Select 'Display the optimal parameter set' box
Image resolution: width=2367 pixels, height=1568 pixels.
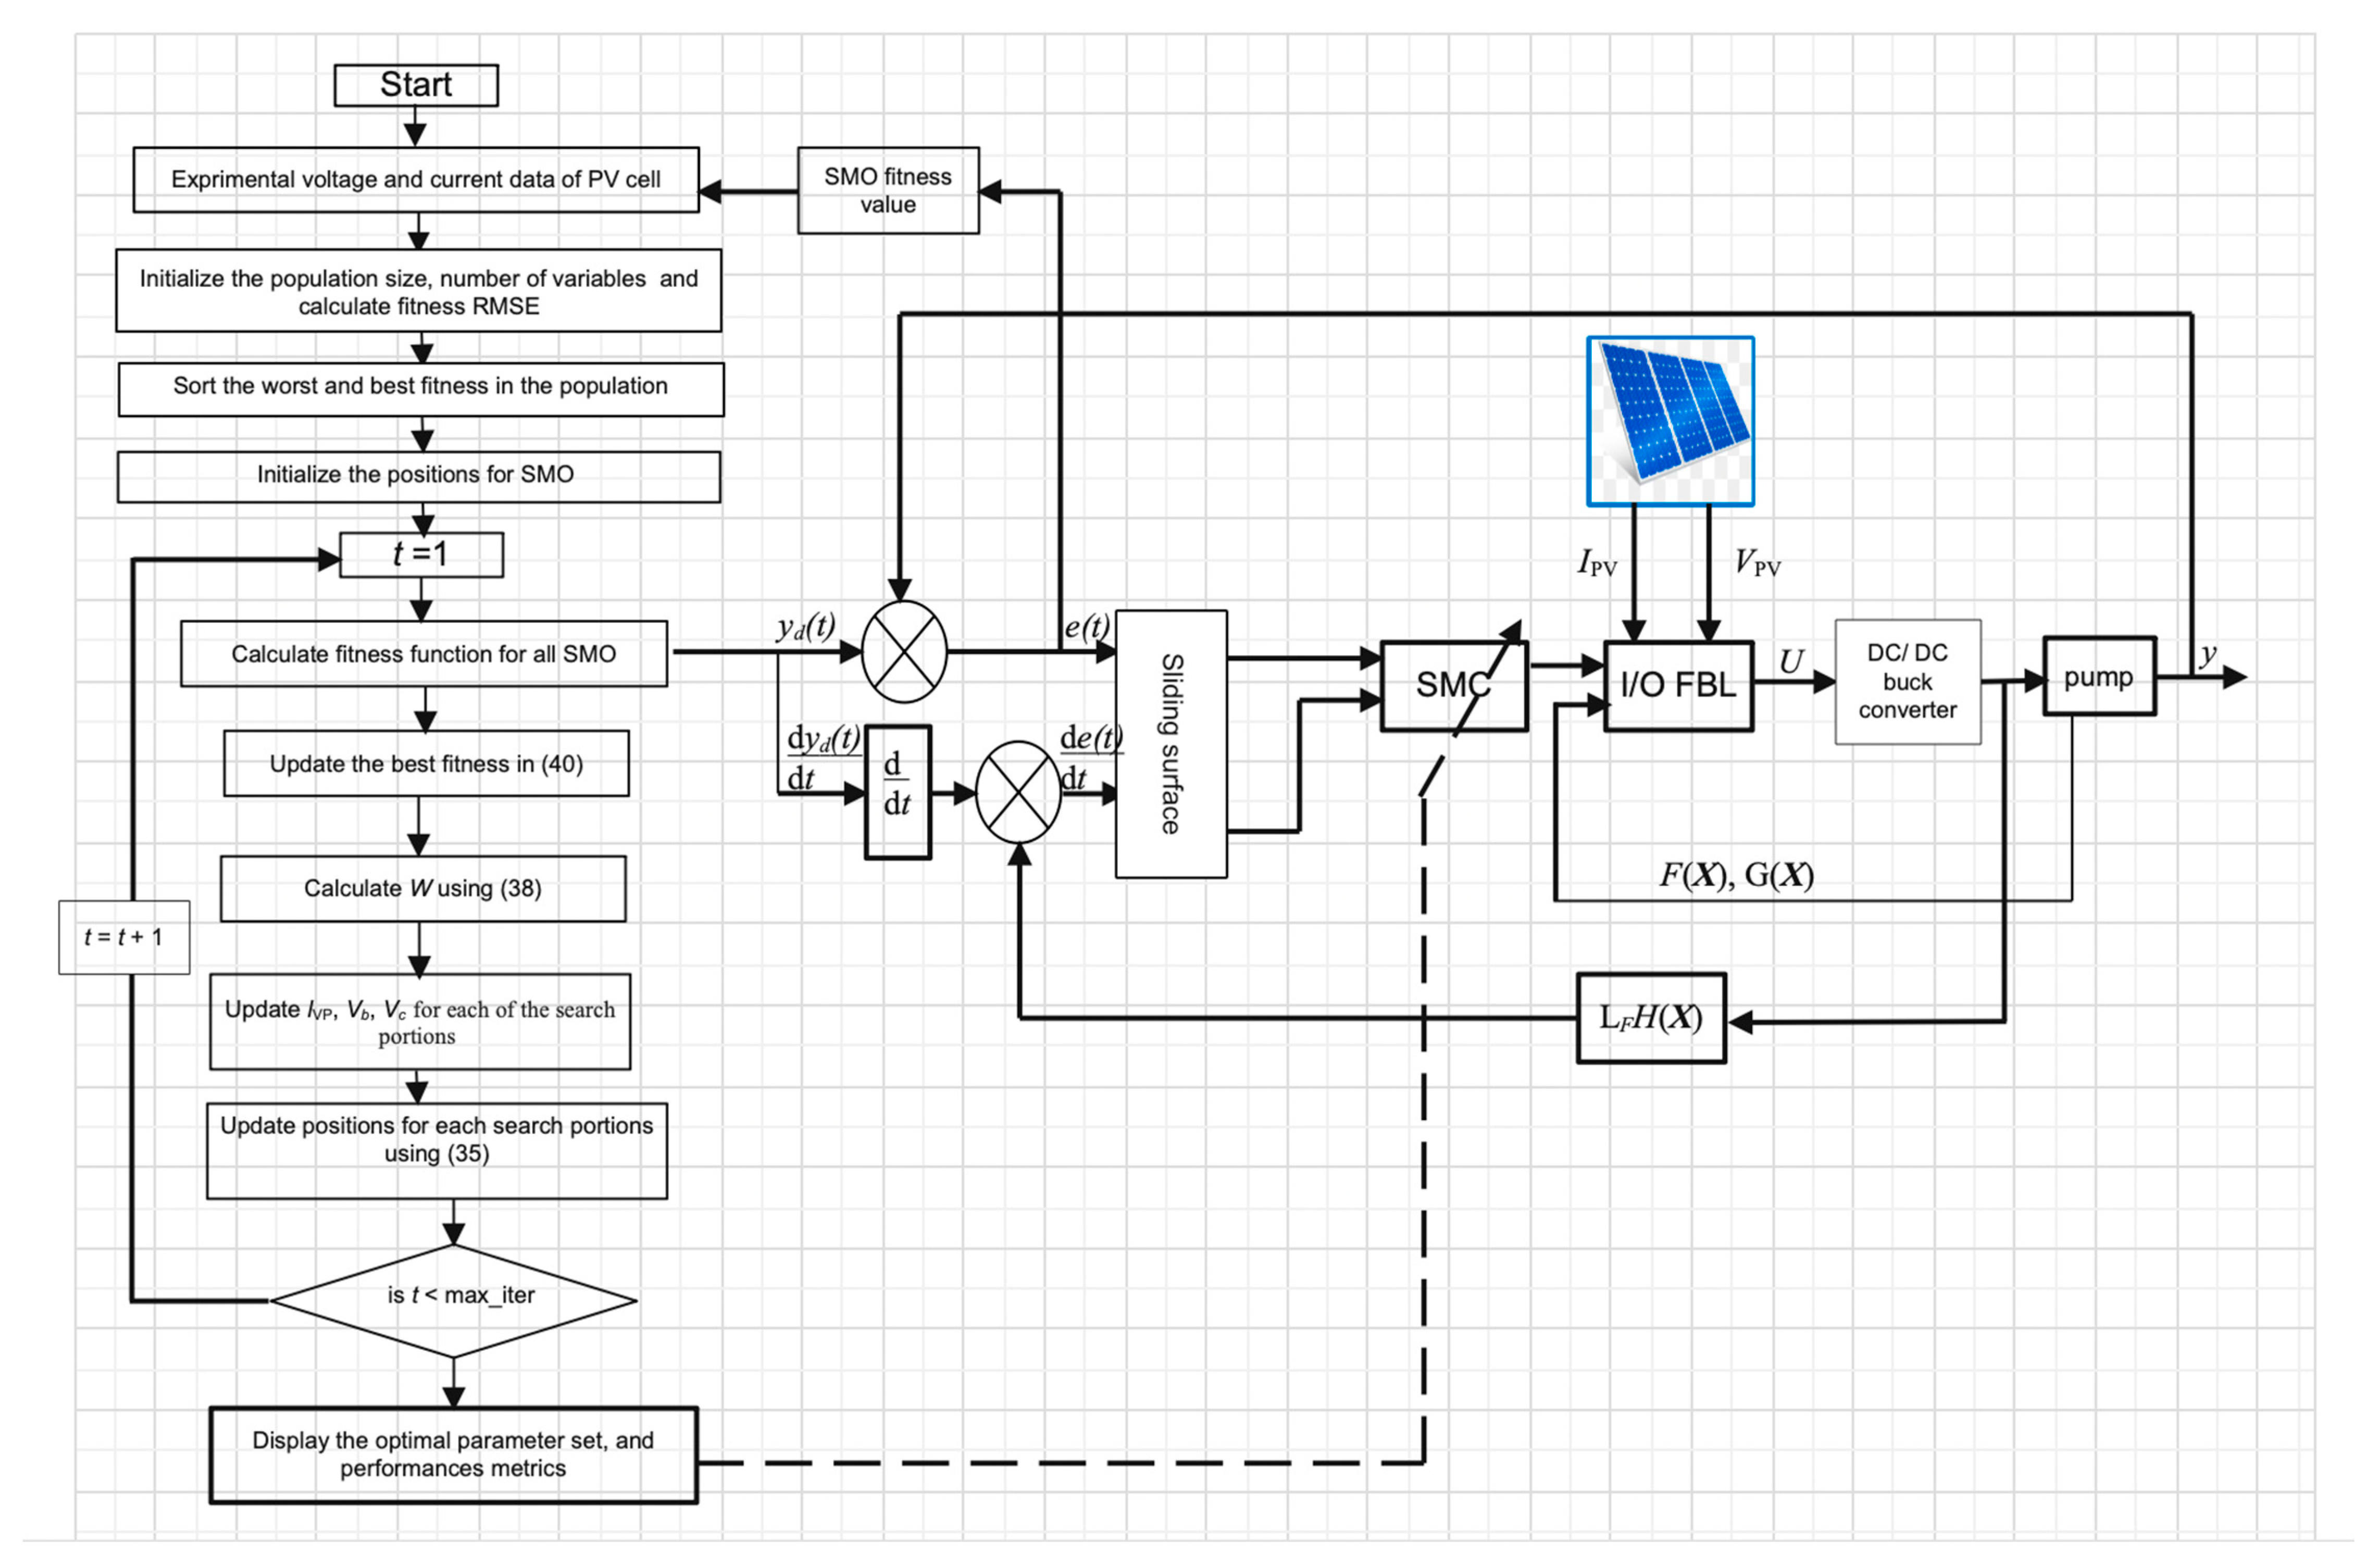point(452,1454)
